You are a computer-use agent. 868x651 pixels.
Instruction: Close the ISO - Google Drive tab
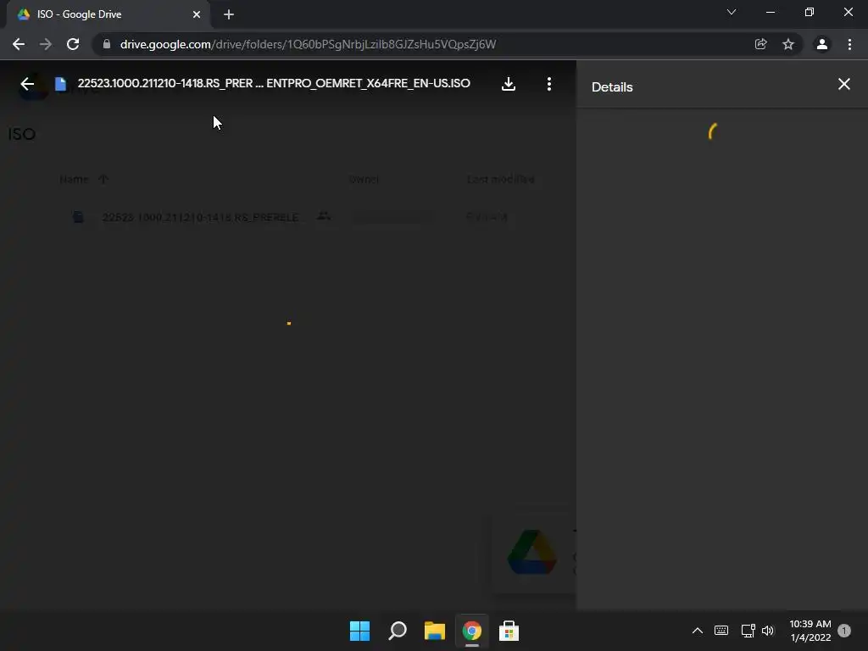click(197, 14)
